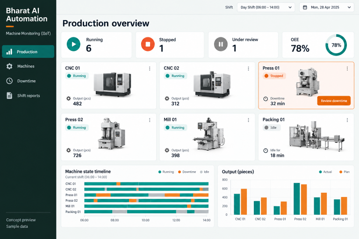Screen dimensions: 359x239
Task: Click the Mill 01 card title
Action: click(x=170, y=119)
